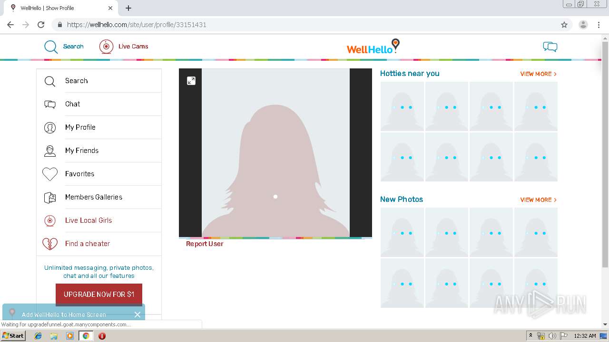This screenshot has width=609, height=342.
Task: Open Chrome three-dot menu
Action: pos(599,25)
